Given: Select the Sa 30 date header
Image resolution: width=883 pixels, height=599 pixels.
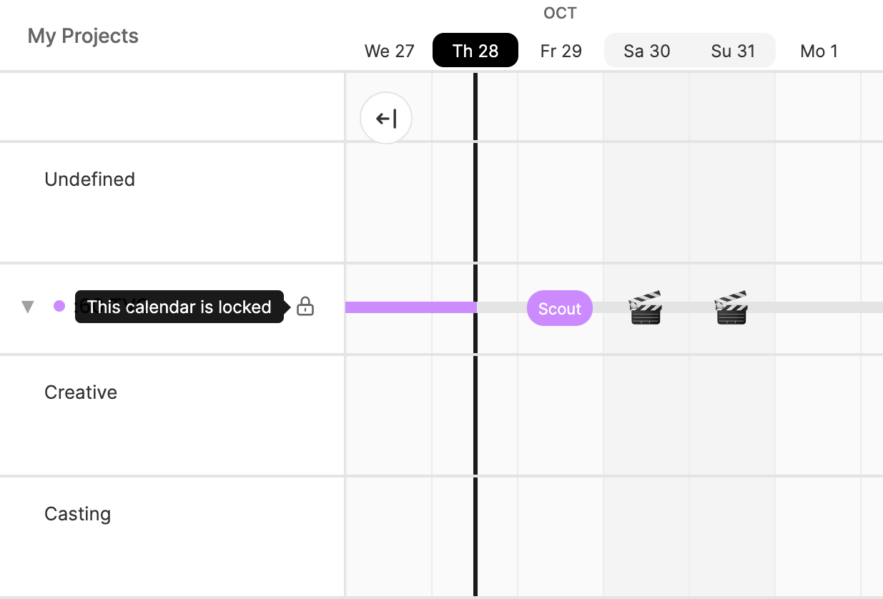Looking at the screenshot, I should click(647, 51).
